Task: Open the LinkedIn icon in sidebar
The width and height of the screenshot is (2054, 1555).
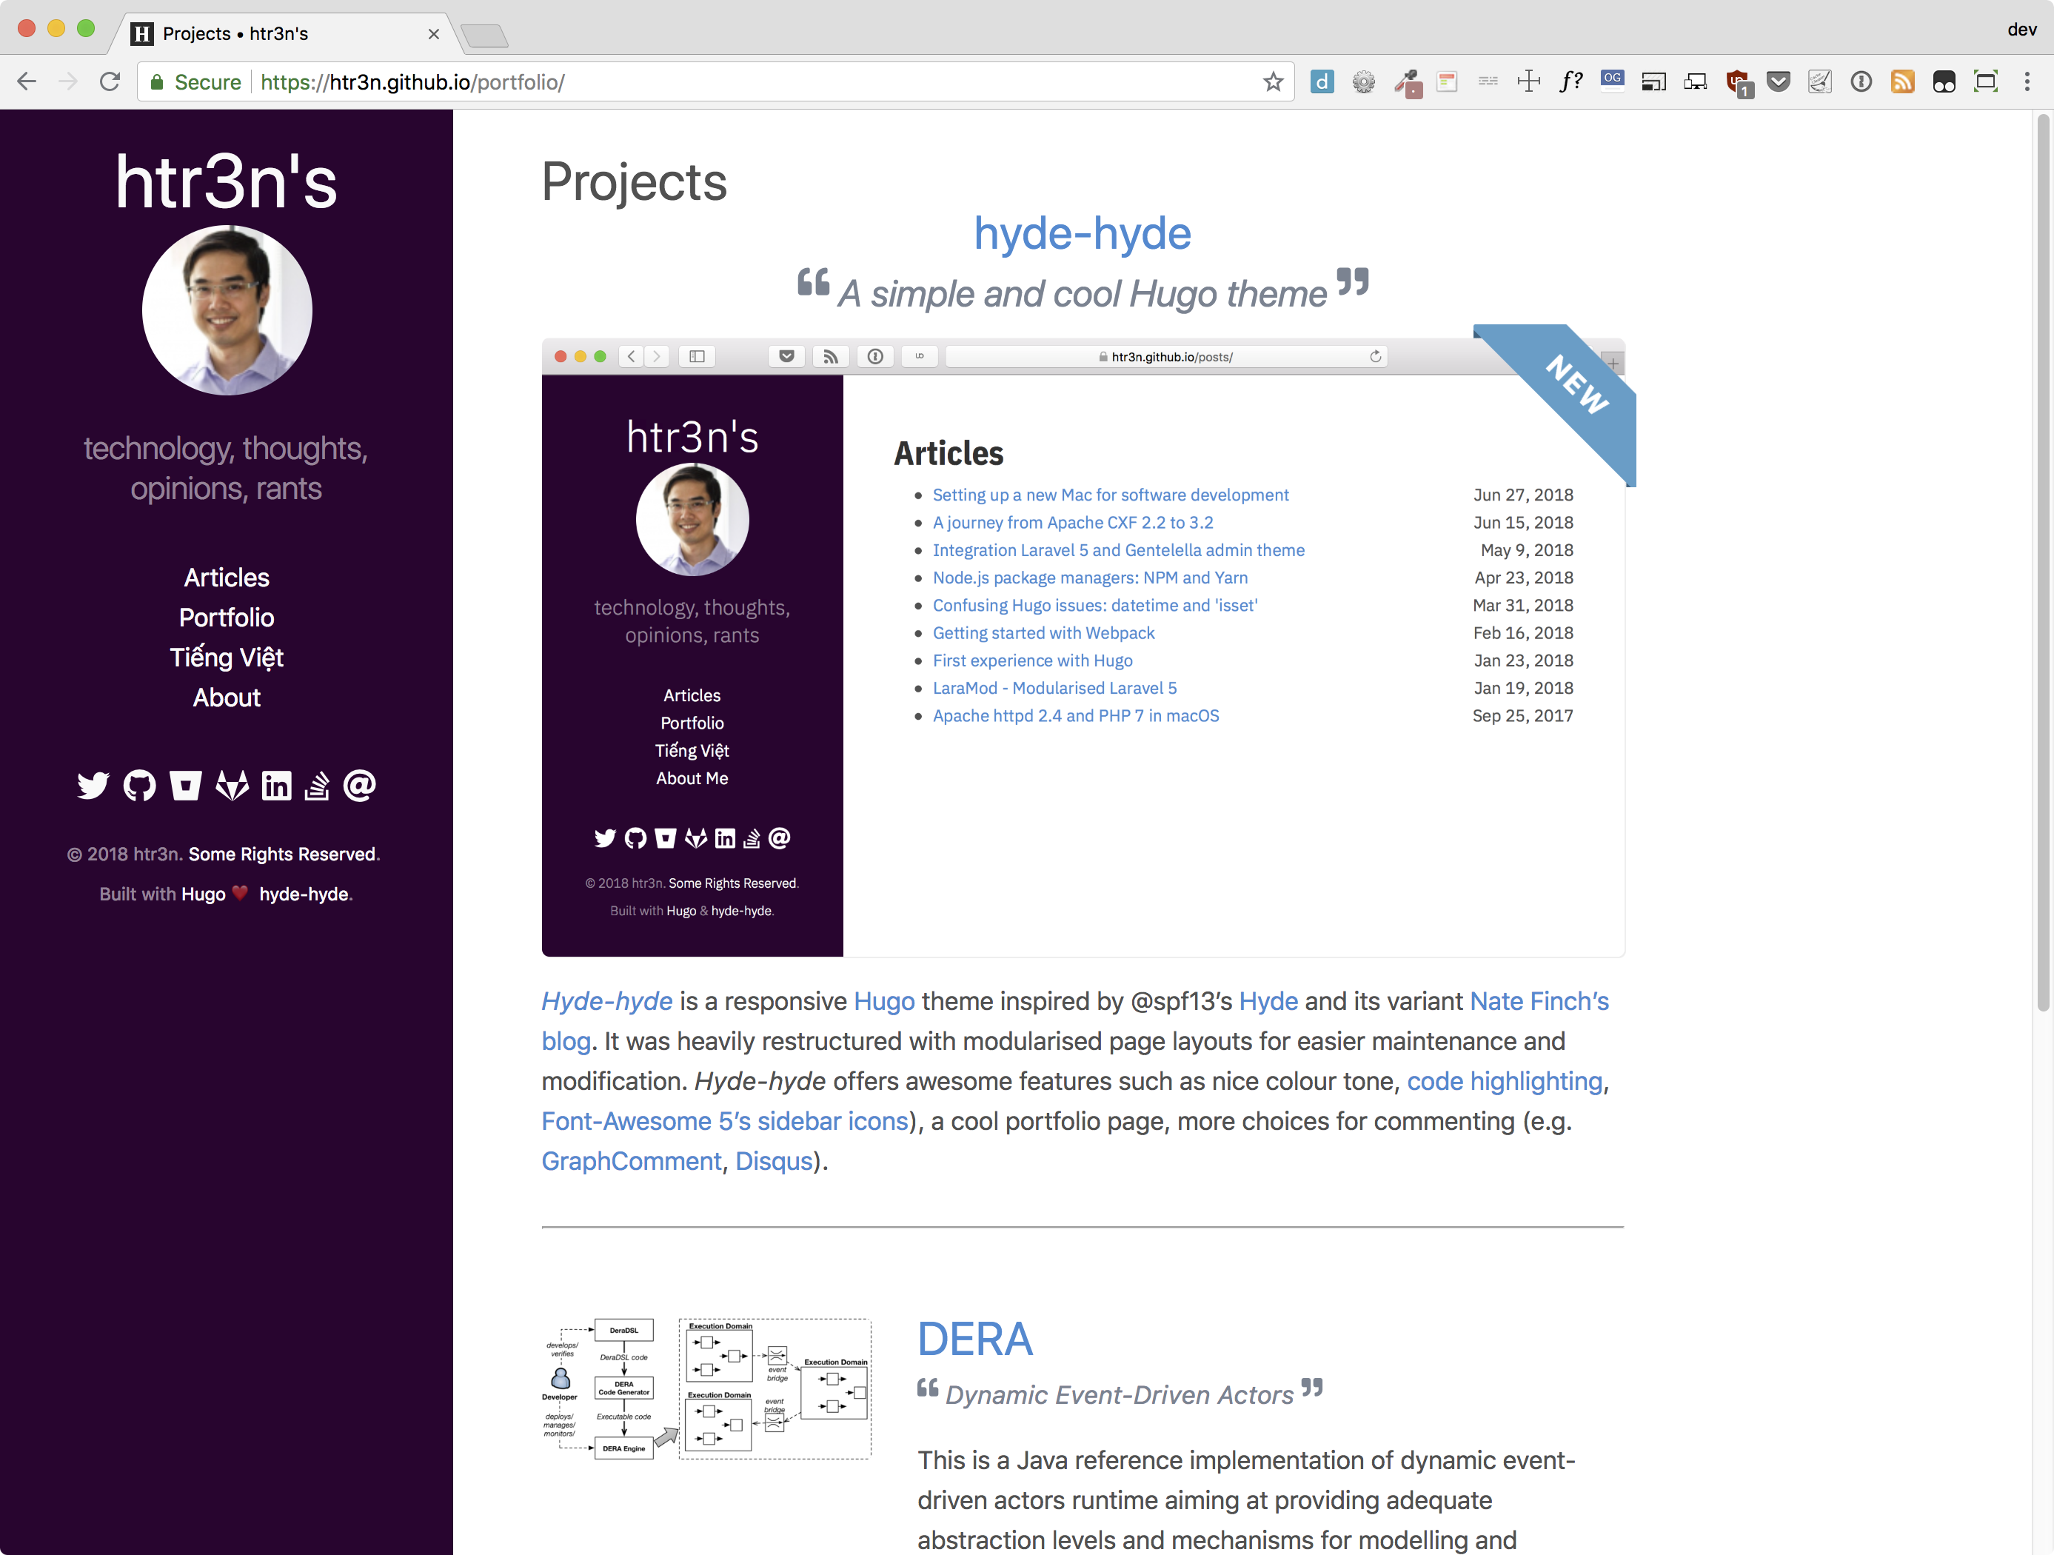Action: point(275,786)
